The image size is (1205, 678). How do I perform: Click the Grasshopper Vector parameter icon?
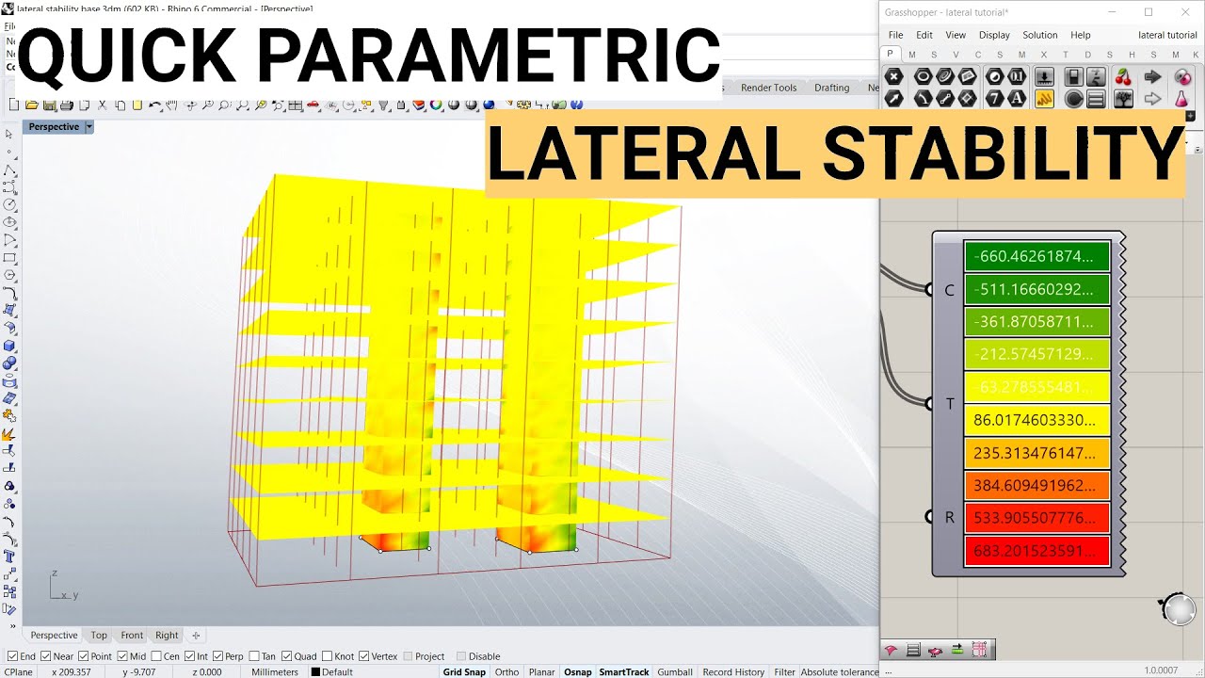pyautogui.click(x=894, y=98)
